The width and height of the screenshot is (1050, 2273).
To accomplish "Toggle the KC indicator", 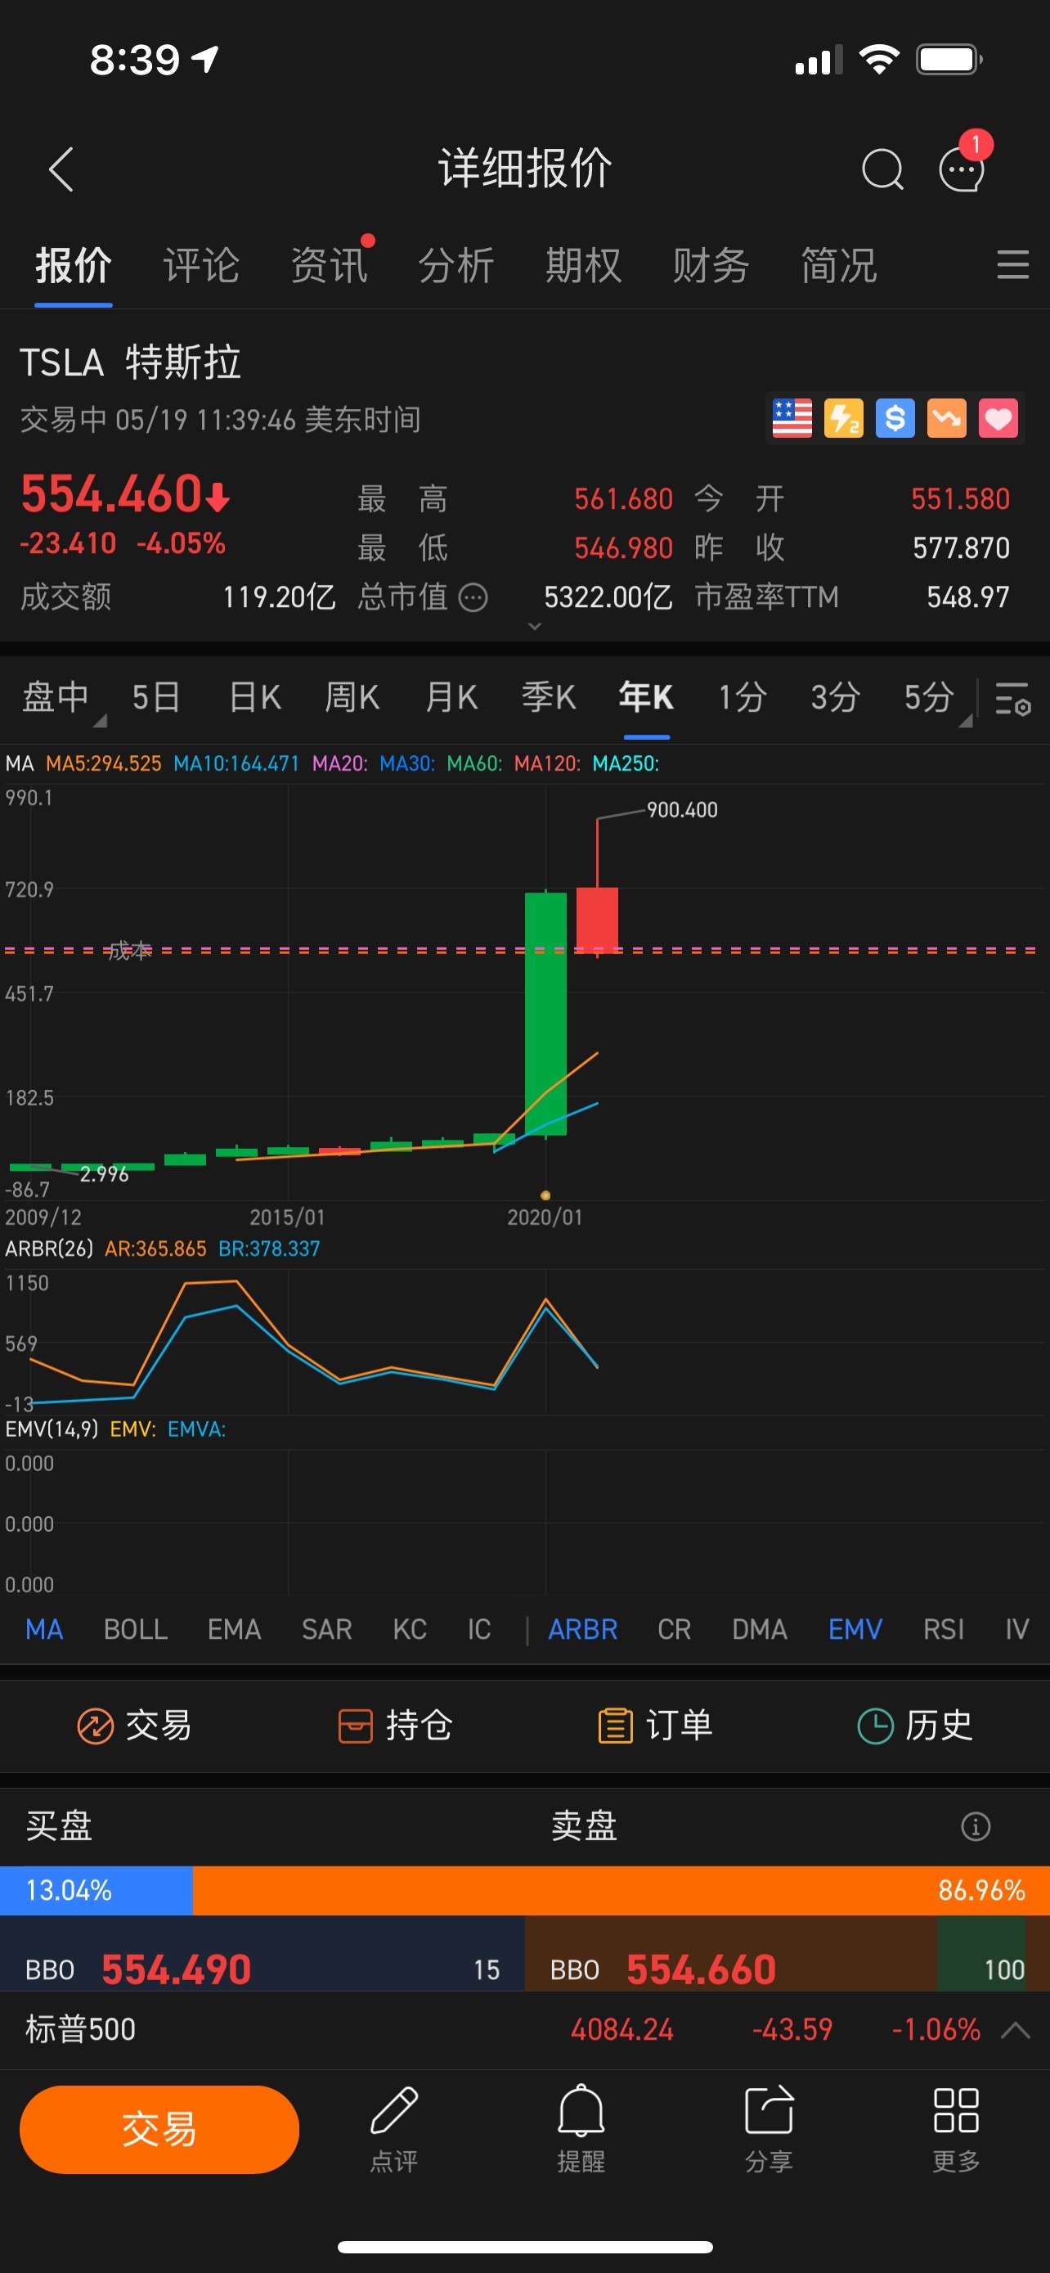I will 410,1629.
